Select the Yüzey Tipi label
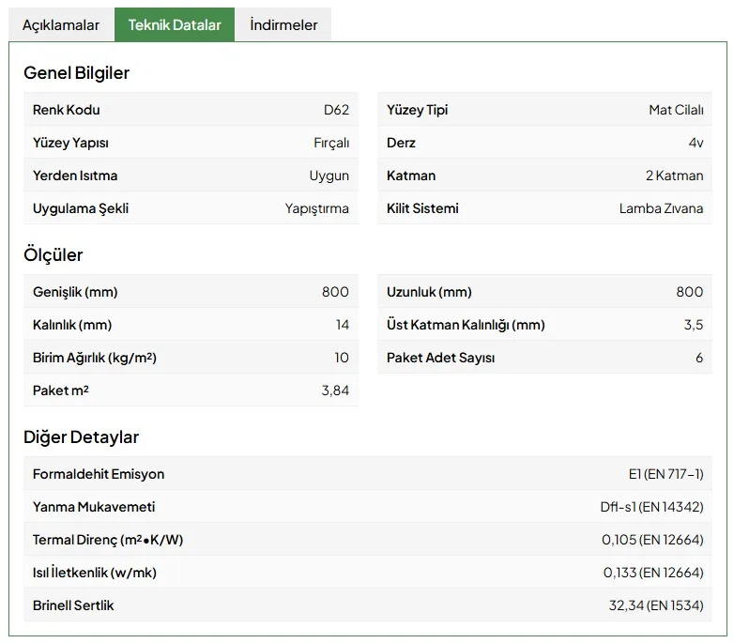The width and height of the screenshot is (734, 643). coord(417,110)
